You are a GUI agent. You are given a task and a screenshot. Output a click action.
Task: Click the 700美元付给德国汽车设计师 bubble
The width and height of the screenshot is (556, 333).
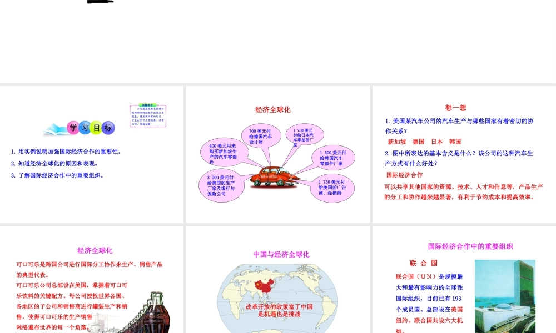pos(261,136)
